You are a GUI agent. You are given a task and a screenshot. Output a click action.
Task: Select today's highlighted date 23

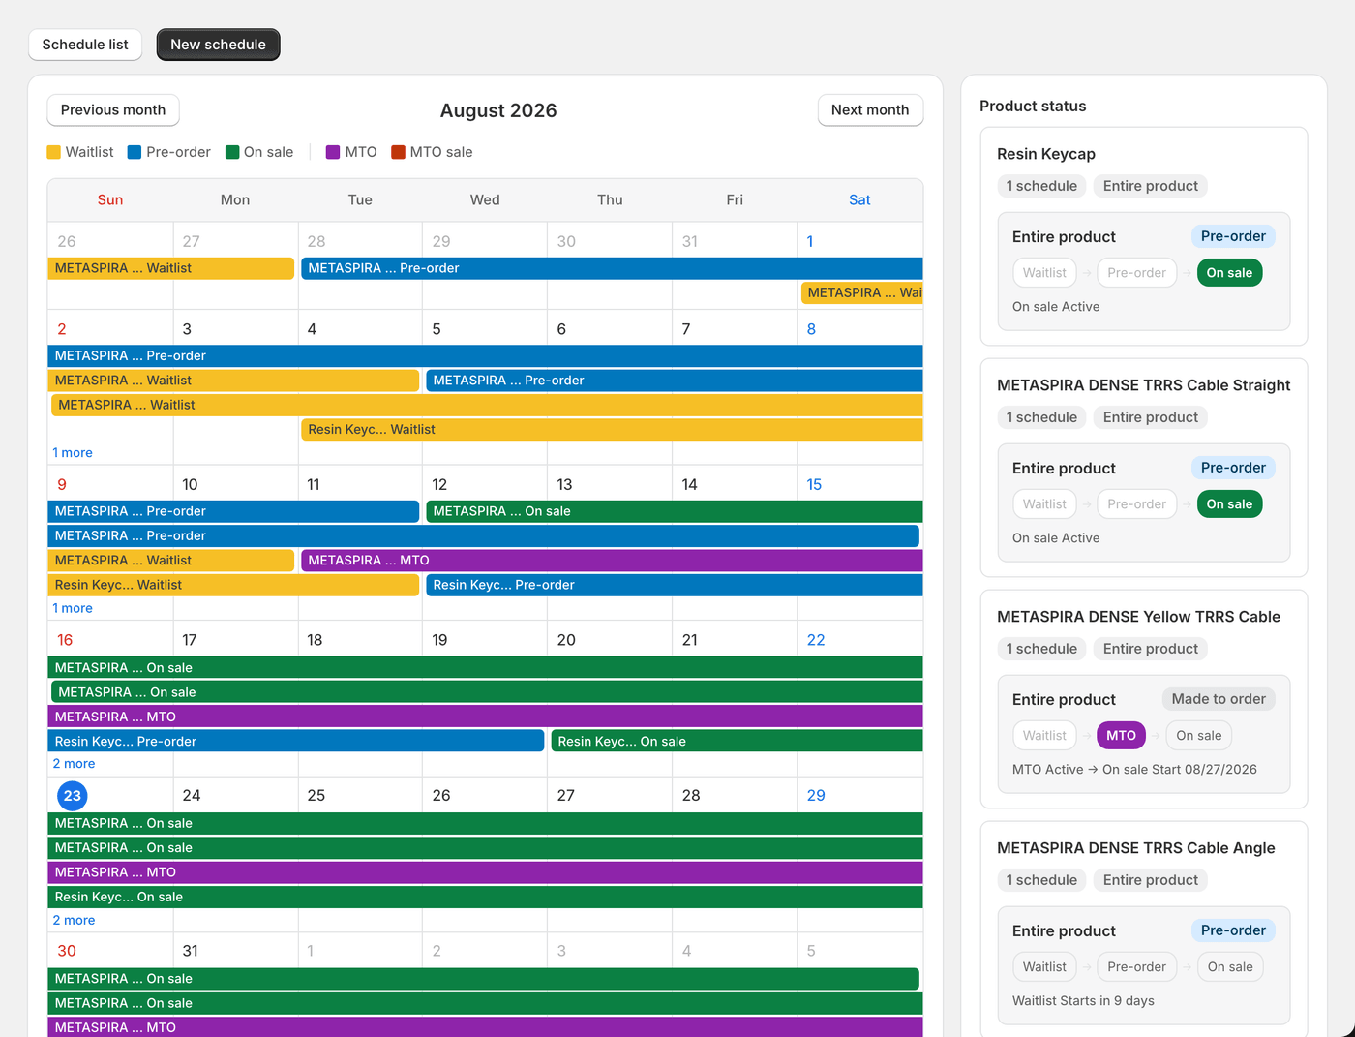73,796
